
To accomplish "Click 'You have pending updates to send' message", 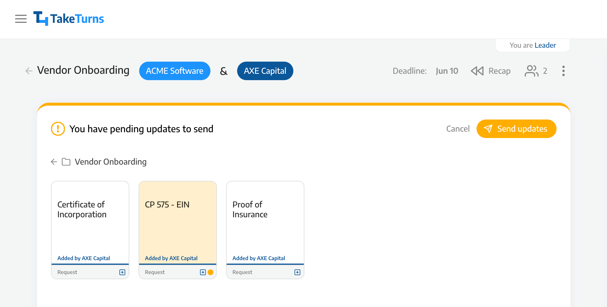I will (x=141, y=129).
